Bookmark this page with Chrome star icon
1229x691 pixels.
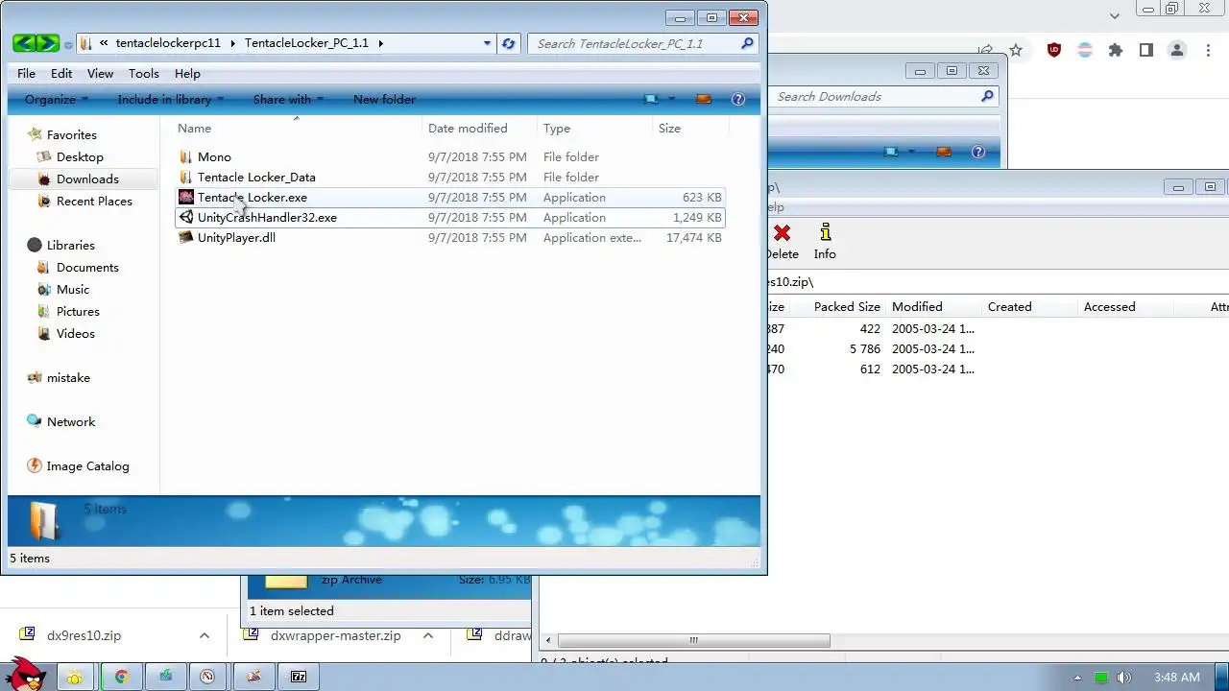1016,50
